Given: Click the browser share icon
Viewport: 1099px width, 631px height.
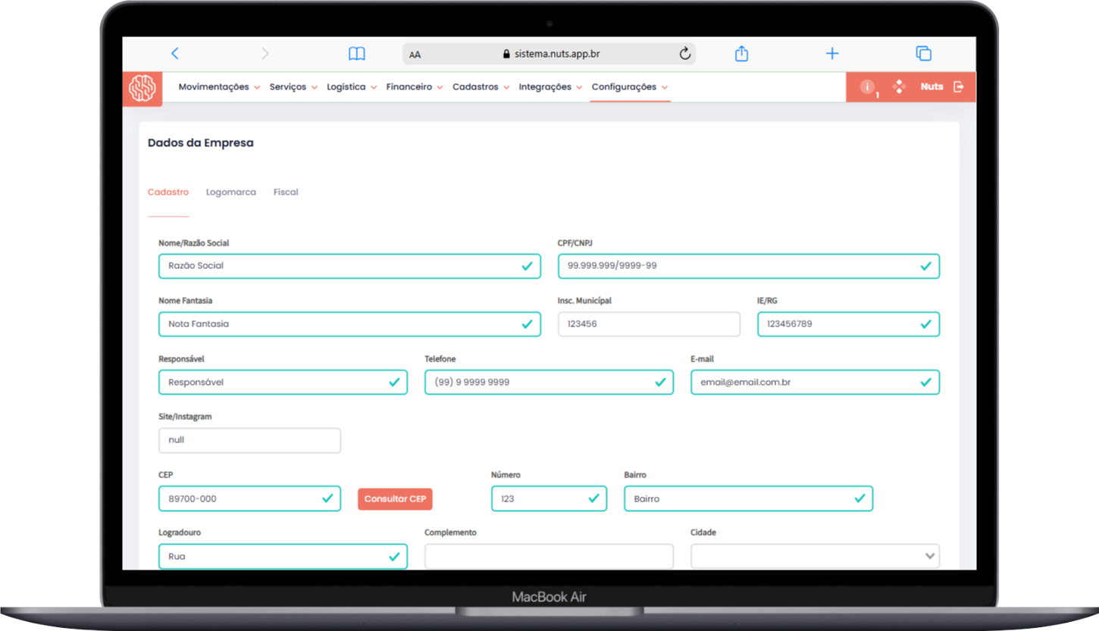Looking at the screenshot, I should click(741, 54).
